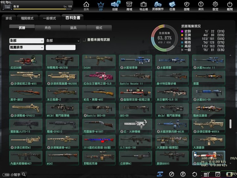Open the 提醒 notifications speaker icon
Screen dimensions: 237x178
pyautogui.click(x=115, y=6)
